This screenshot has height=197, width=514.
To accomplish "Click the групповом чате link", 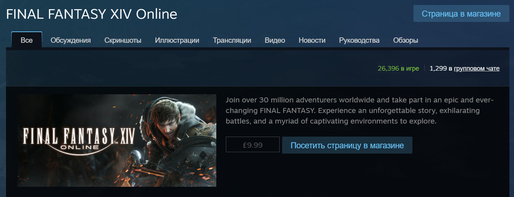I will (x=476, y=68).
